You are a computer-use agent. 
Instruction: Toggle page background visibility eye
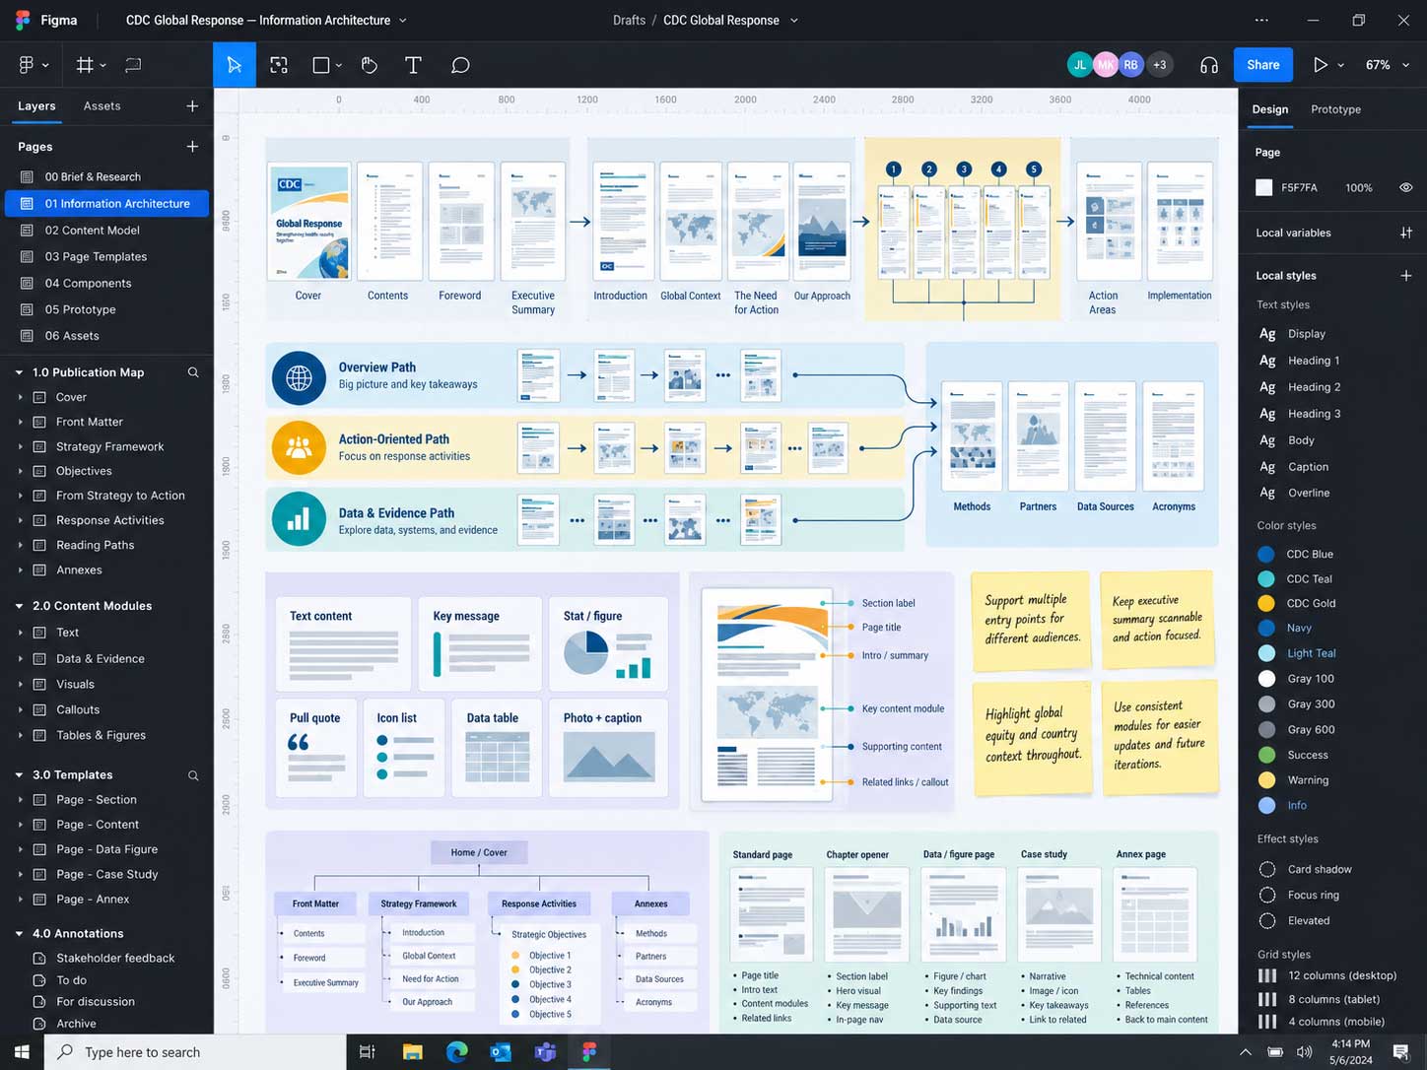(x=1406, y=187)
